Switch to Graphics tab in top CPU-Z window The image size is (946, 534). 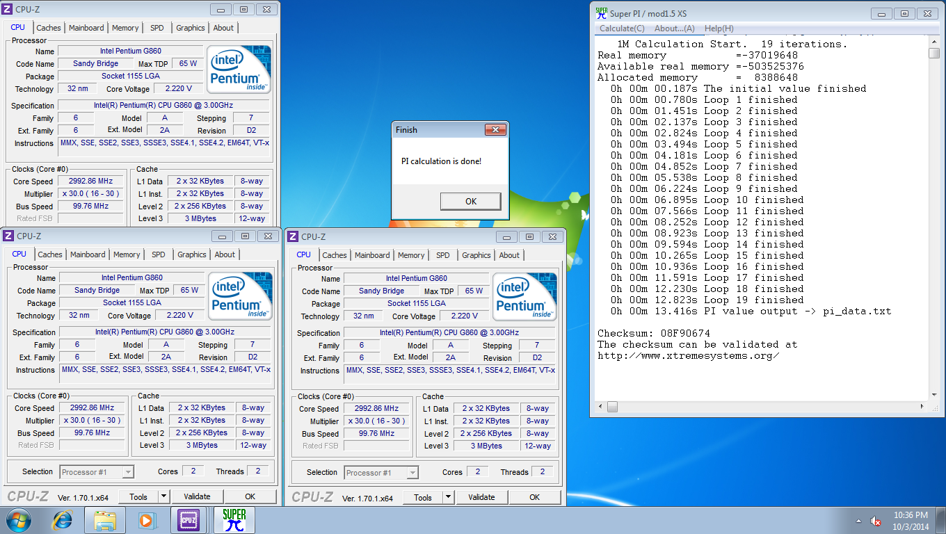pyautogui.click(x=190, y=28)
